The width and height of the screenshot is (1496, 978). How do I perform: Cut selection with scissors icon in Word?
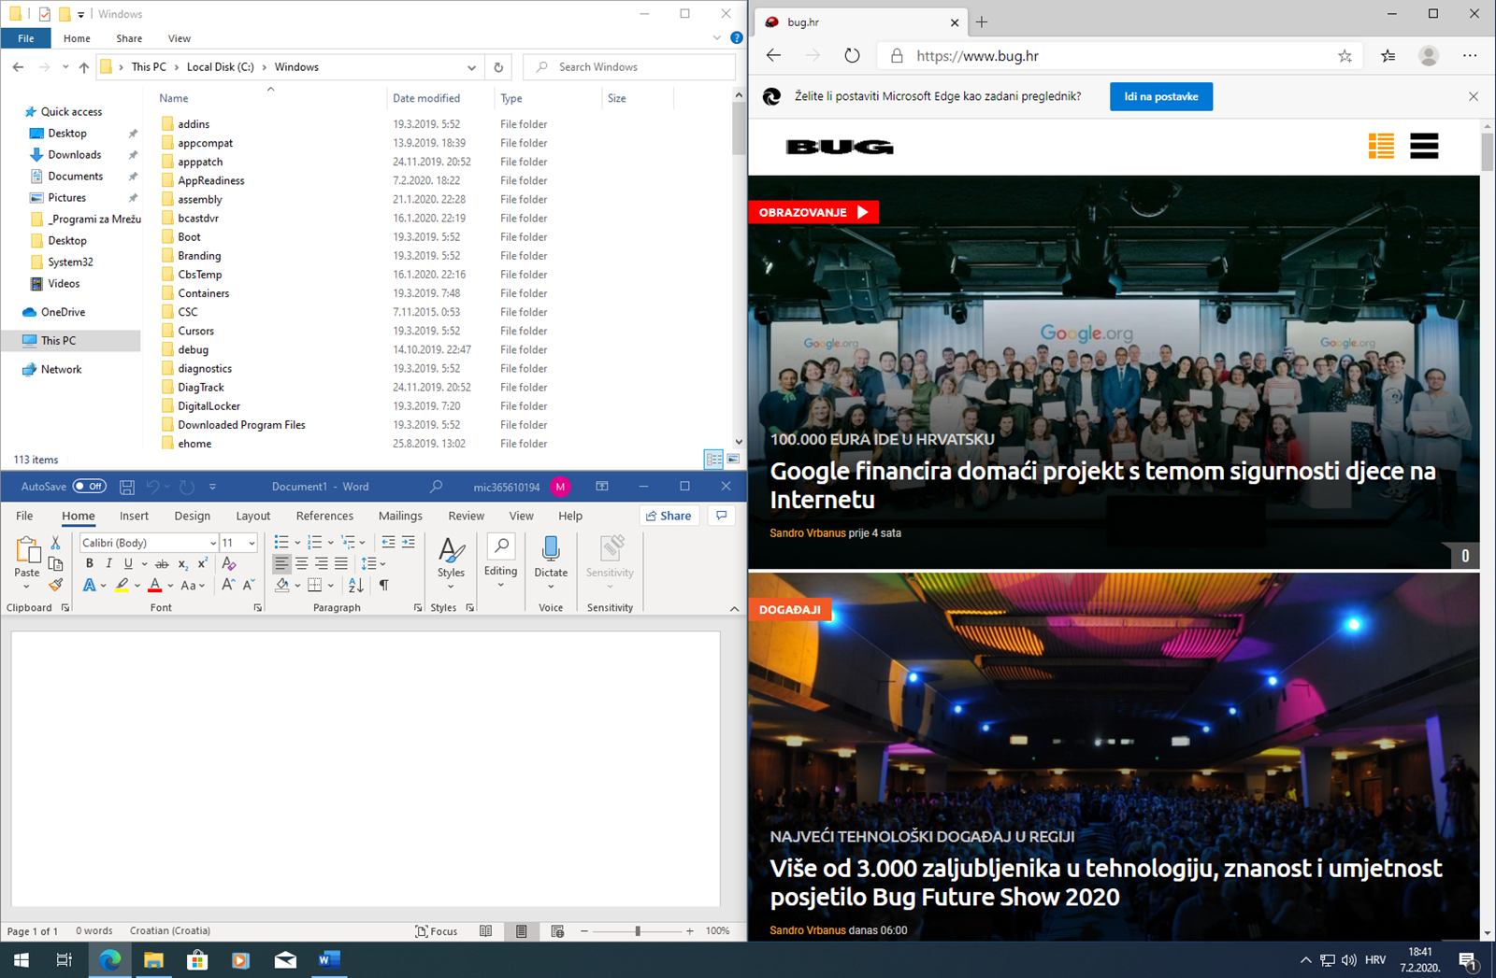click(x=55, y=543)
